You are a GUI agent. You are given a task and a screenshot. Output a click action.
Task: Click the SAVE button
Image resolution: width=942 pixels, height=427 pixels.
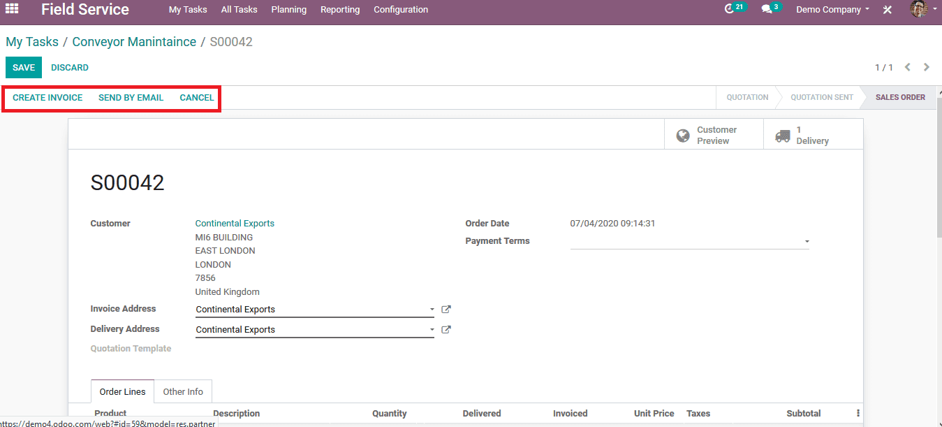tap(24, 68)
